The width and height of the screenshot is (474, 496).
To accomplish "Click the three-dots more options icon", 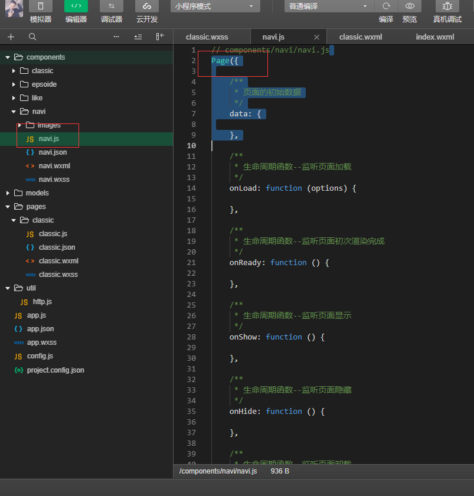I will 116,37.
